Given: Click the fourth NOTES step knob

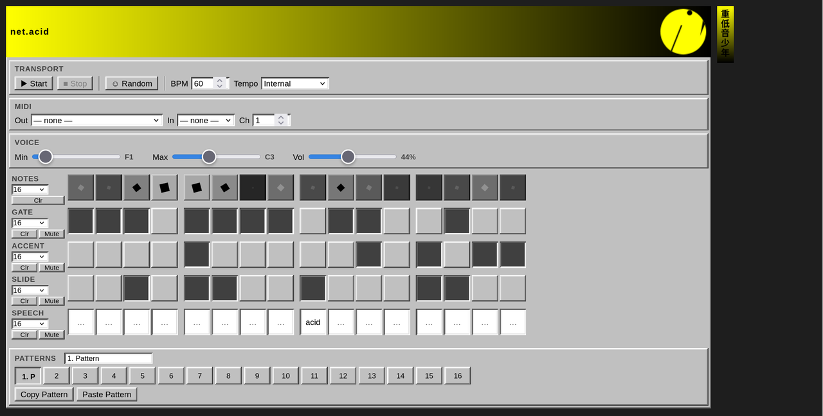Looking at the screenshot, I should point(165,187).
